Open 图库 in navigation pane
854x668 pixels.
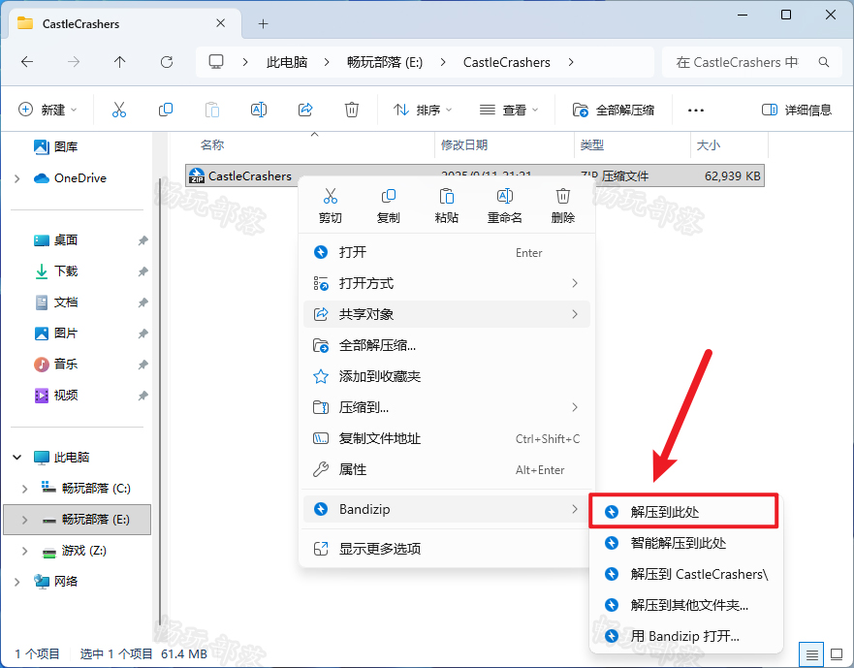[55, 146]
